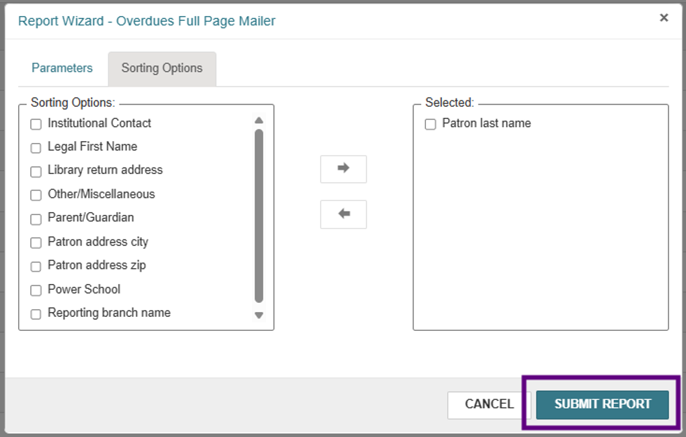This screenshot has height=437, width=686.
Task: Check the Patron address zip checkbox
Action: pyautogui.click(x=36, y=267)
